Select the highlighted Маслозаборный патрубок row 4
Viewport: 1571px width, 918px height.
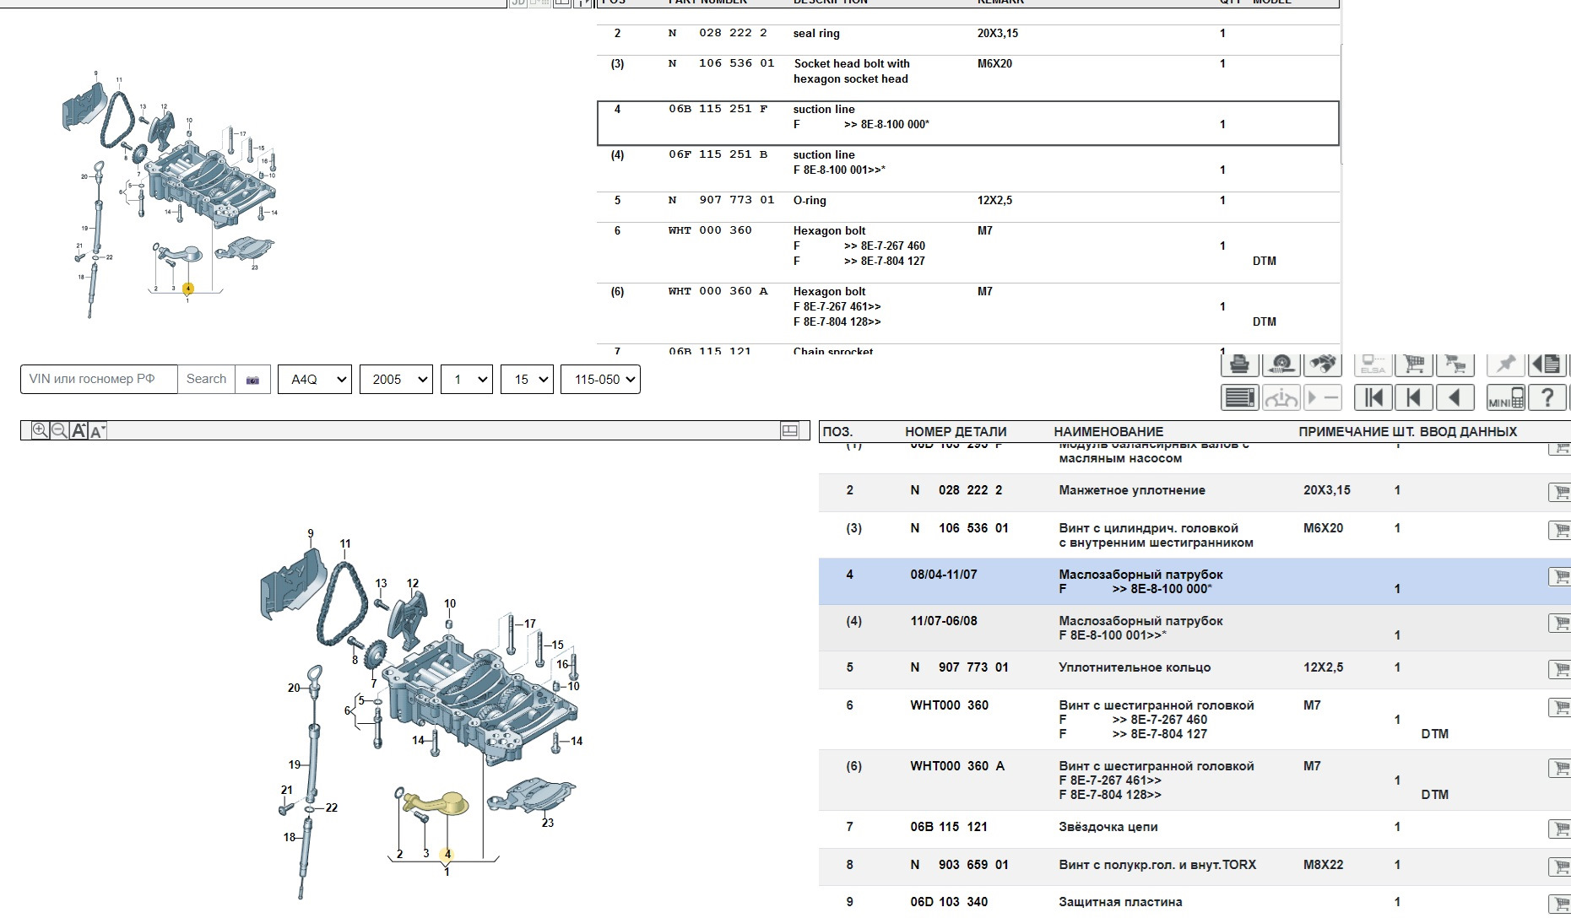pyautogui.click(x=1140, y=581)
